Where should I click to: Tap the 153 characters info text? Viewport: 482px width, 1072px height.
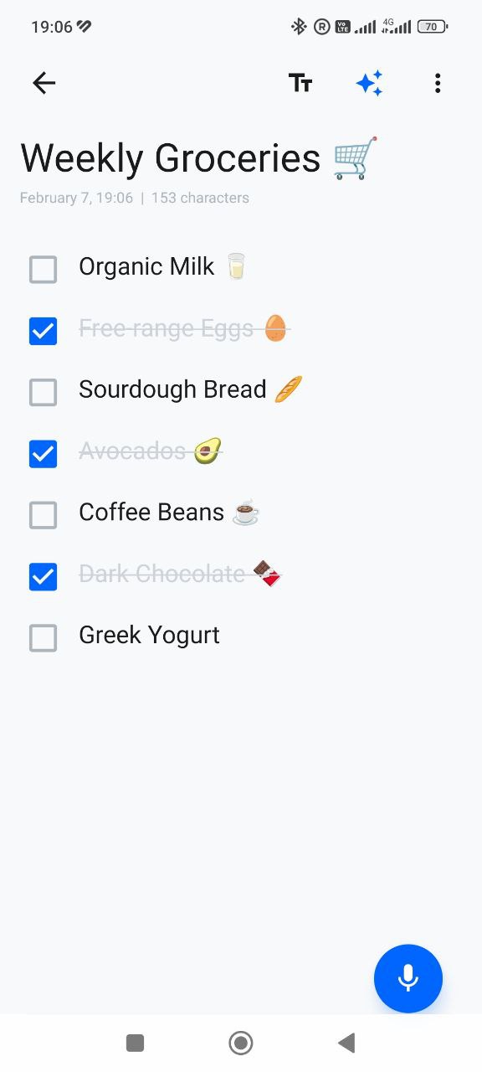197,198
